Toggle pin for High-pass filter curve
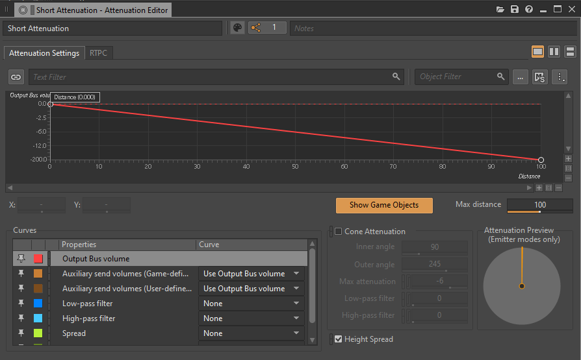Viewport: 581px width, 360px height. click(21, 318)
